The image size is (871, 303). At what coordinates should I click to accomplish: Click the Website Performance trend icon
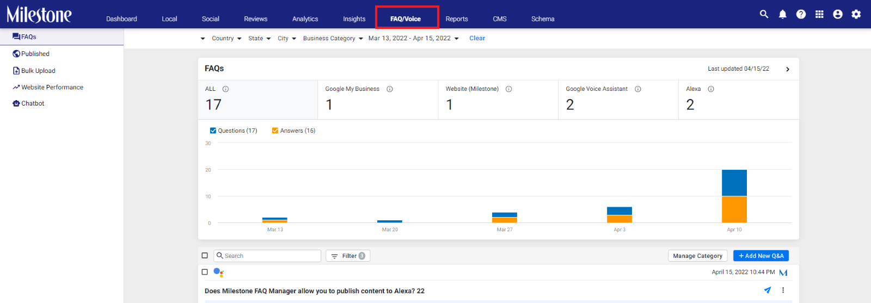click(16, 87)
